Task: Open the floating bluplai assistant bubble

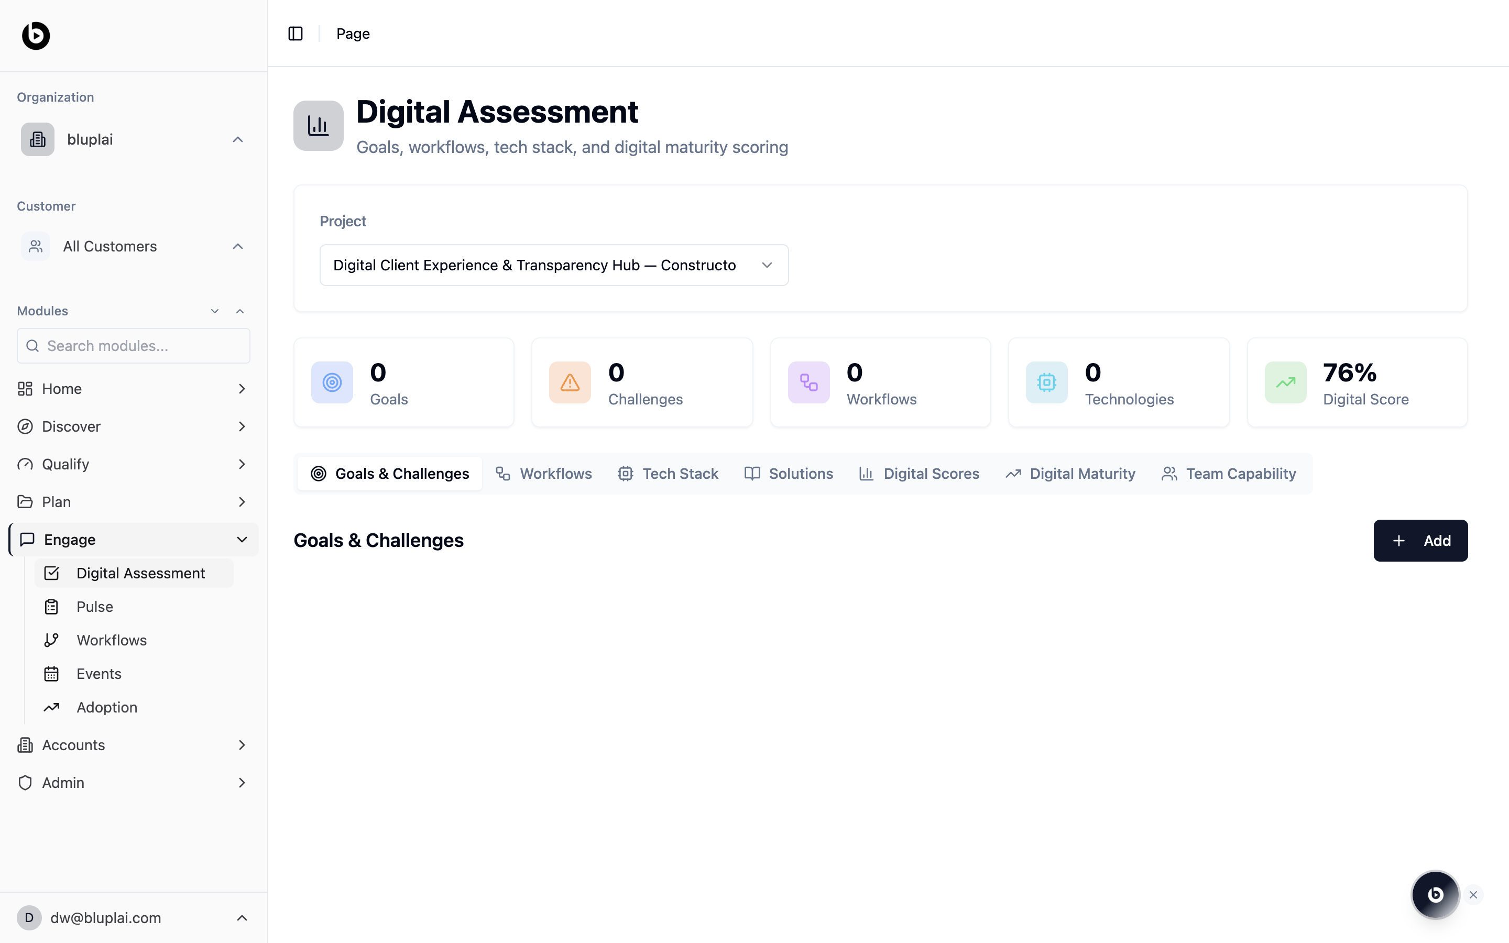Action: pyautogui.click(x=1435, y=894)
